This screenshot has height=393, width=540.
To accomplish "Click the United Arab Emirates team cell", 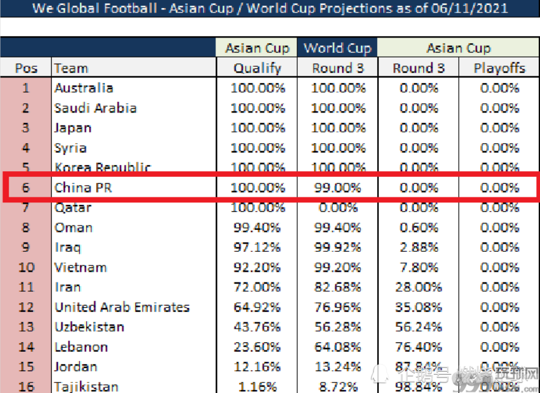I will (134, 307).
